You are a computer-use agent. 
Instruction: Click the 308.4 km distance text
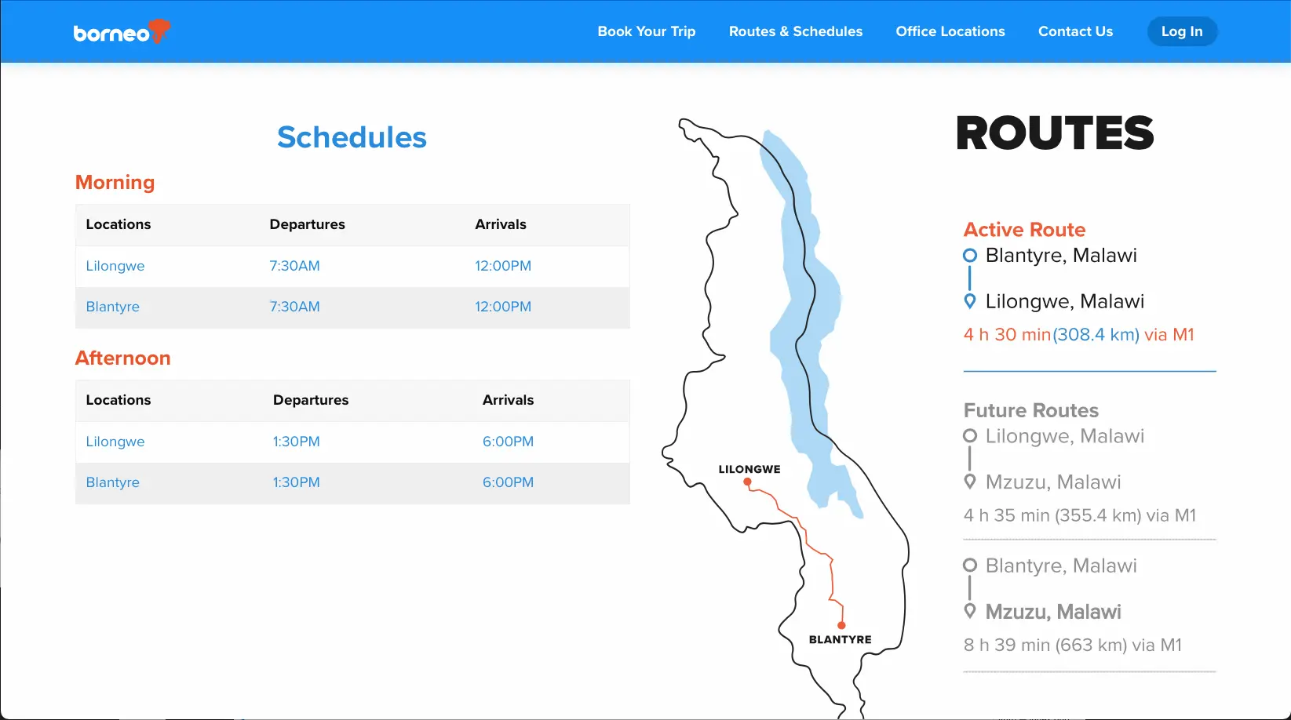[1096, 335]
